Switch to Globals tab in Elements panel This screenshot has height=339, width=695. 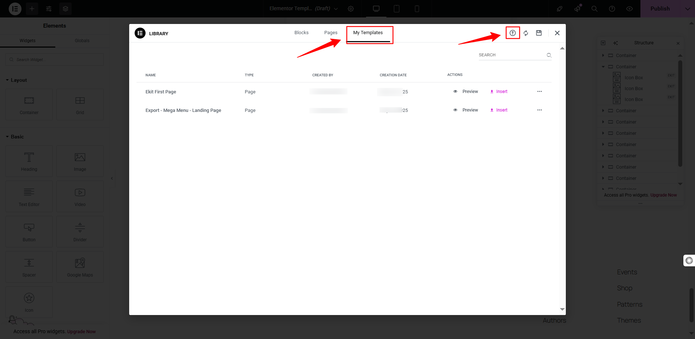[82, 41]
